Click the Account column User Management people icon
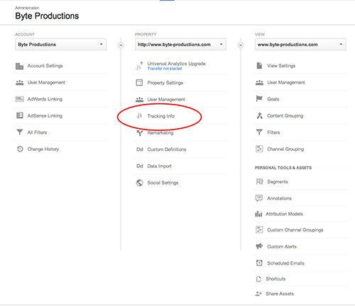 point(19,83)
